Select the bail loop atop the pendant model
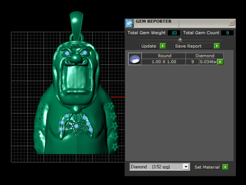Image resolution: width=246 pixels, height=185 pixels. pyautogui.click(x=76, y=26)
